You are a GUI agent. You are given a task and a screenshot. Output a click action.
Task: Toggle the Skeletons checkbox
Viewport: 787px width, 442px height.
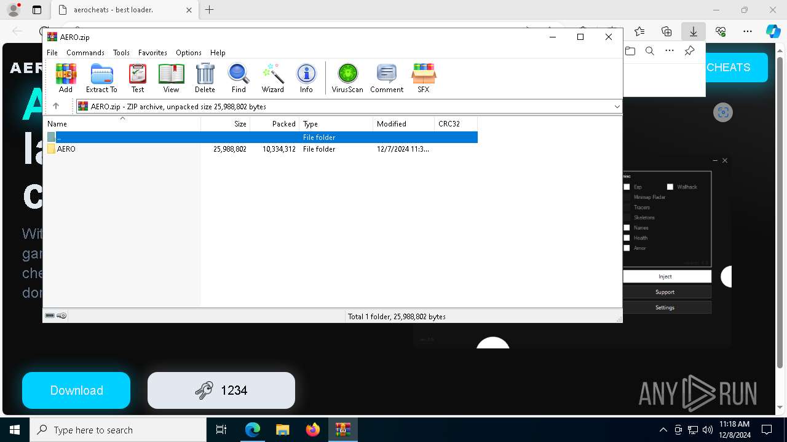click(627, 217)
